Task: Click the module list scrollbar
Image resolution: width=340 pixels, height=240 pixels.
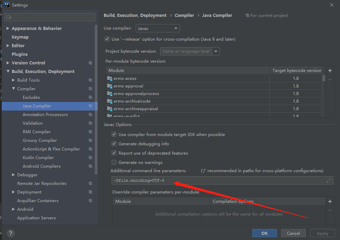Action: pyautogui.click(x=323, y=79)
